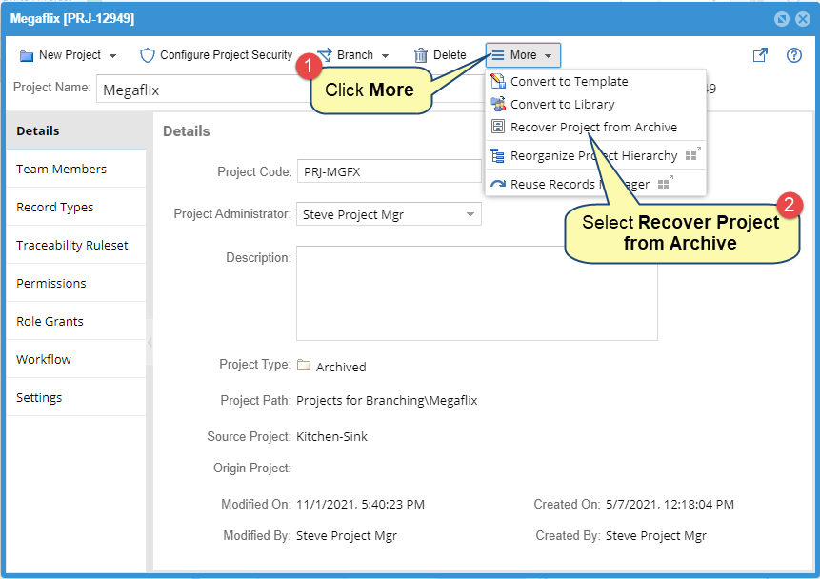The height and width of the screenshot is (579, 820).
Task: Open the Role Grants tab
Action: click(x=76, y=321)
